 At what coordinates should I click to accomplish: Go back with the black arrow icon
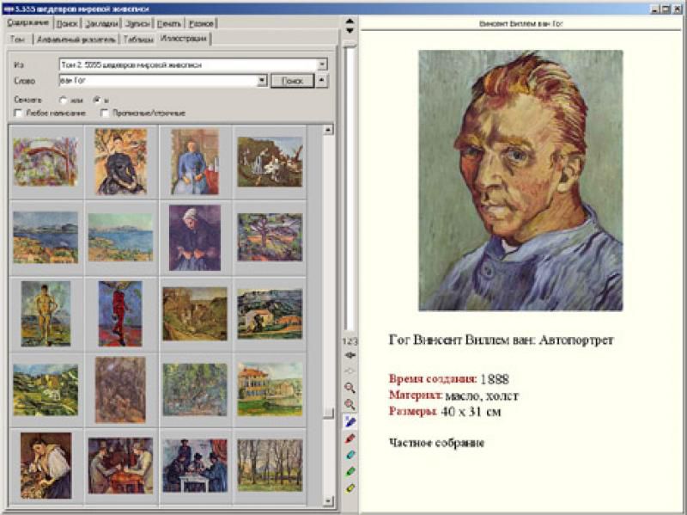click(x=350, y=354)
